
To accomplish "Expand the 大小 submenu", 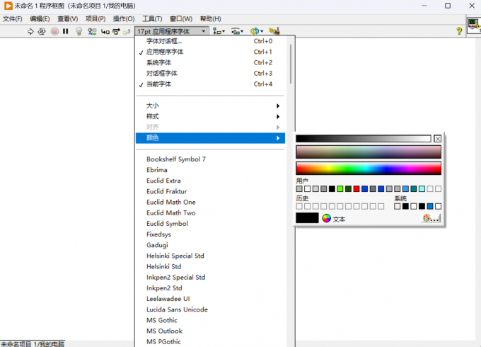I will (210, 106).
